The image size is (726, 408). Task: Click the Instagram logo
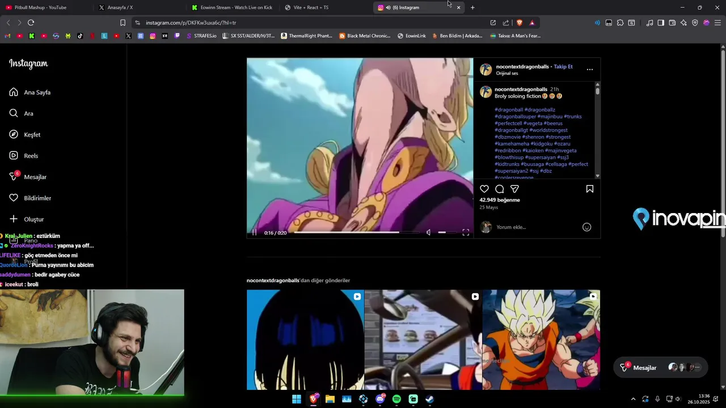click(x=28, y=63)
